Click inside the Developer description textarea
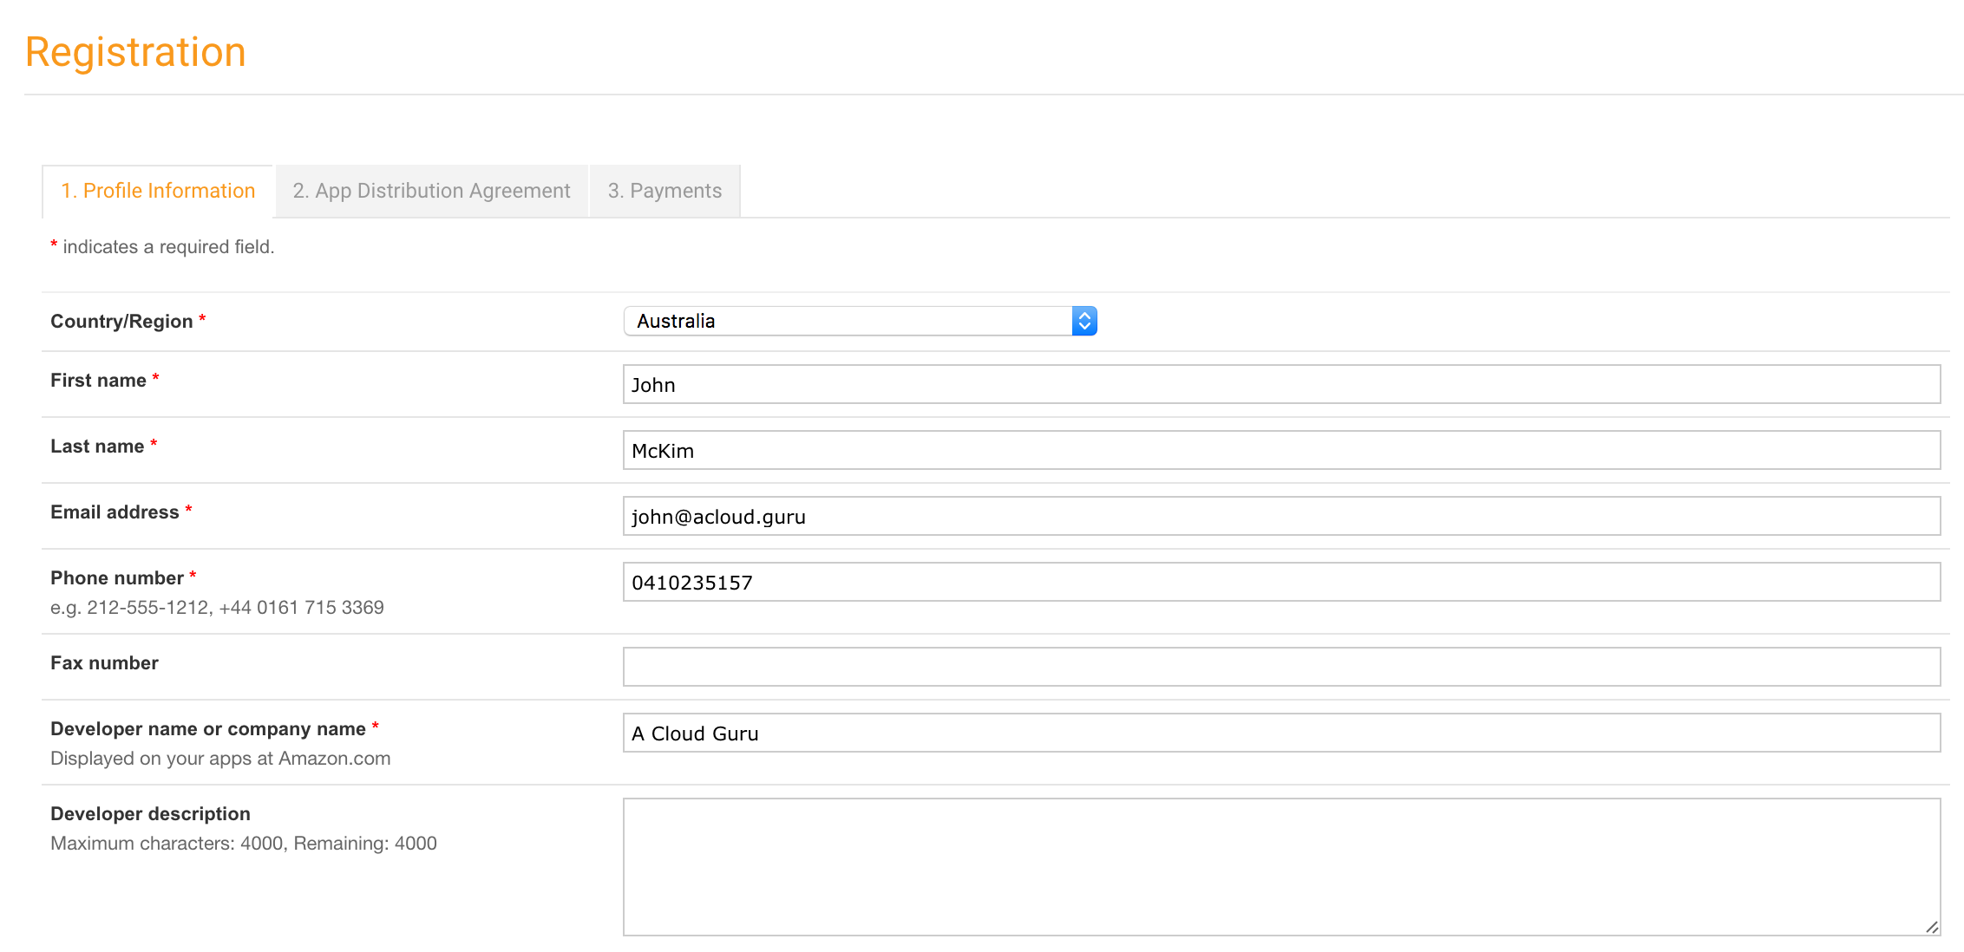The height and width of the screenshot is (952, 1964). 1280,866
